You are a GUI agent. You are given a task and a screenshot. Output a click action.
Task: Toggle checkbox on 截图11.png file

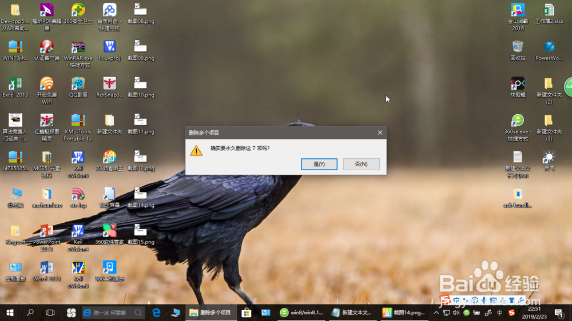[137, 116]
